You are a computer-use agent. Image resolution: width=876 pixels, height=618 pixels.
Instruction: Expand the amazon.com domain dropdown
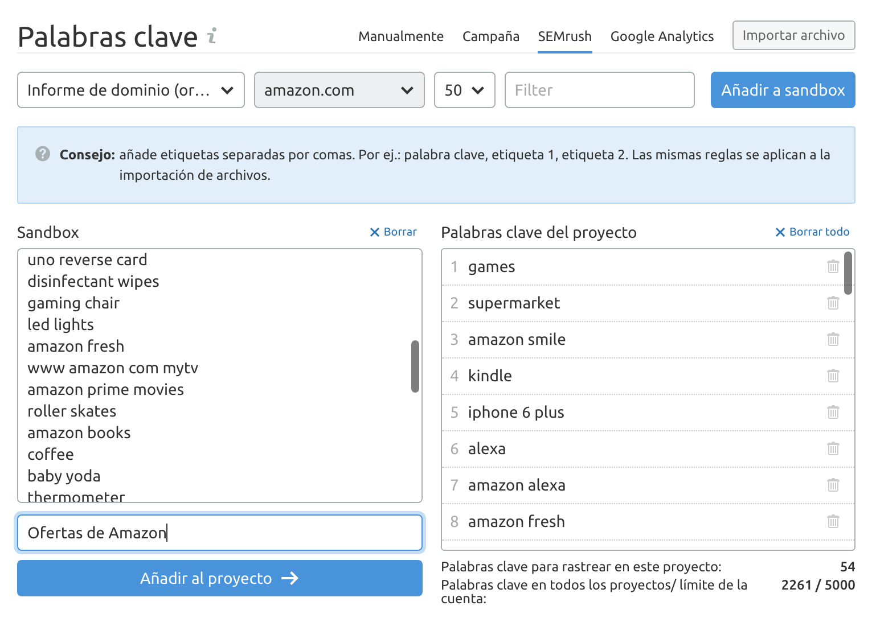tap(339, 90)
